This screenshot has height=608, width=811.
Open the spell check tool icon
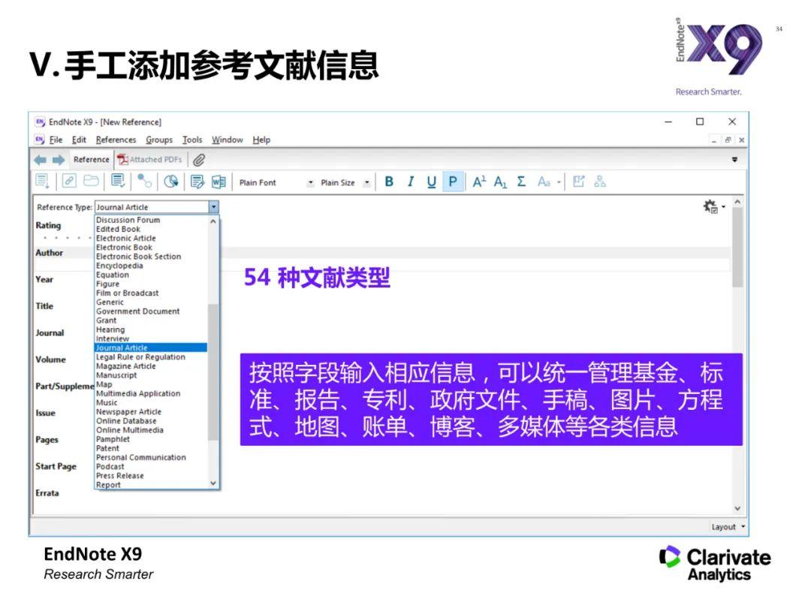click(116, 182)
